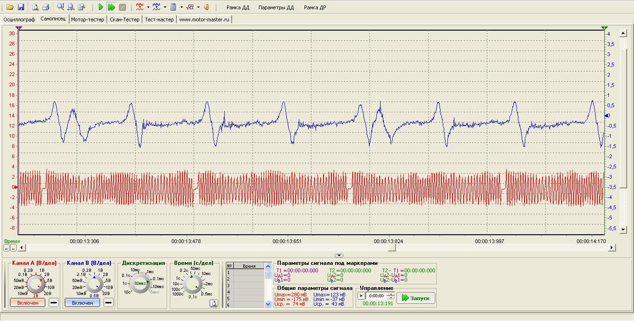Image resolution: width=634 pixels, height=321 pixels.
Task: Click the red waveform channel icon
Action: [140, 7]
